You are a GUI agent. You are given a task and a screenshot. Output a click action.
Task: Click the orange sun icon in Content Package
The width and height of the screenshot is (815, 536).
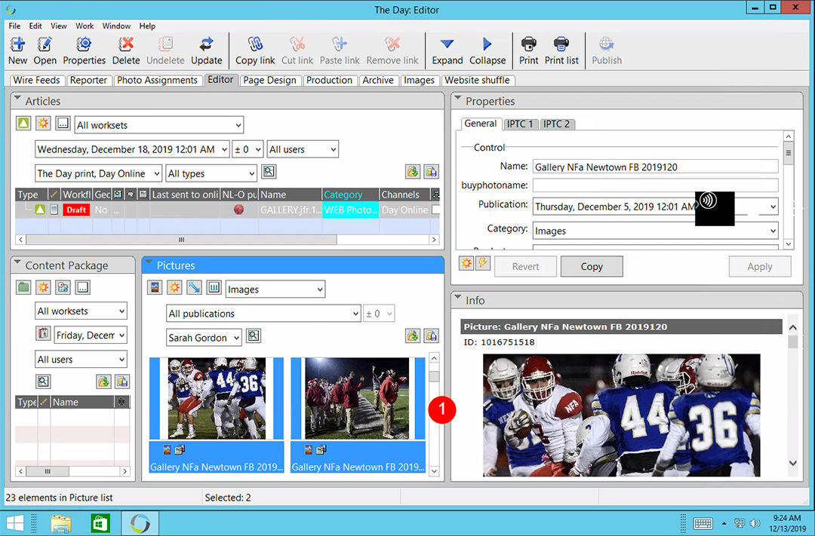[x=43, y=287]
